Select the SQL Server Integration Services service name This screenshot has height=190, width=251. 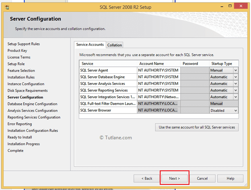click(x=107, y=97)
